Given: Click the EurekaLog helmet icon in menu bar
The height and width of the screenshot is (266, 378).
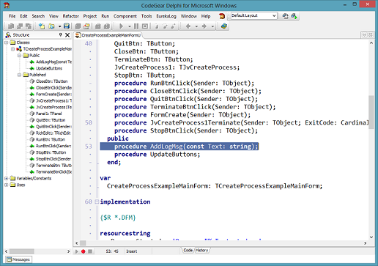Looking at the screenshot, I should pos(222,16).
